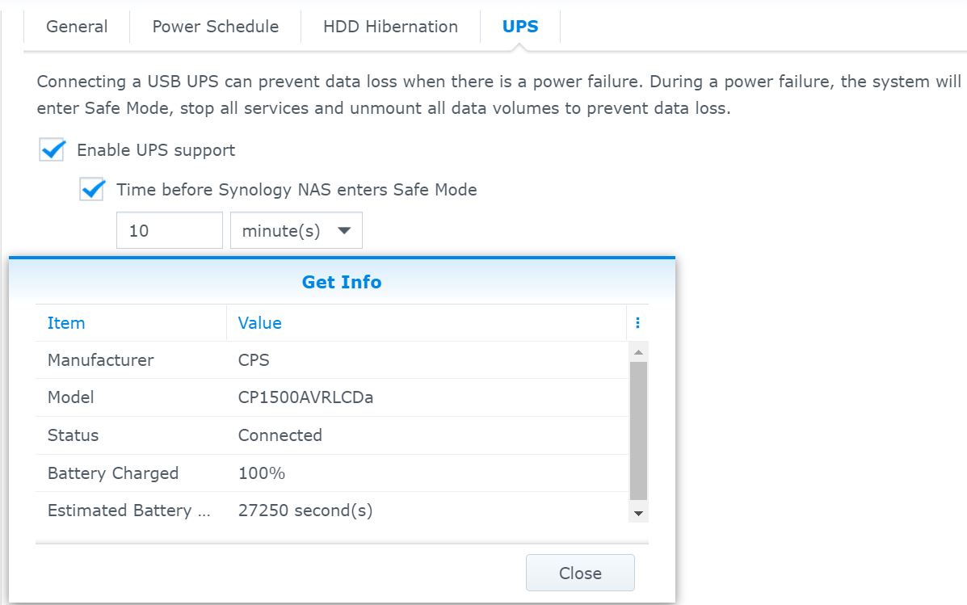Select the Battery Charged row
Image resolution: width=967 pixels, height=605 pixels.
331,473
